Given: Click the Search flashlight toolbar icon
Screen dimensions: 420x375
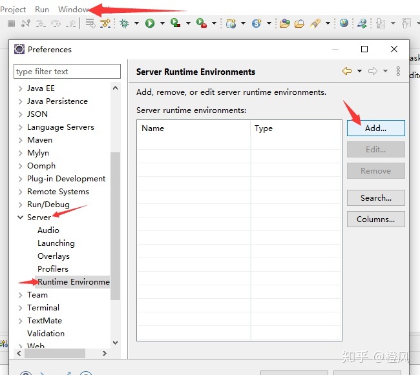Looking at the screenshot, I should 315,23.
